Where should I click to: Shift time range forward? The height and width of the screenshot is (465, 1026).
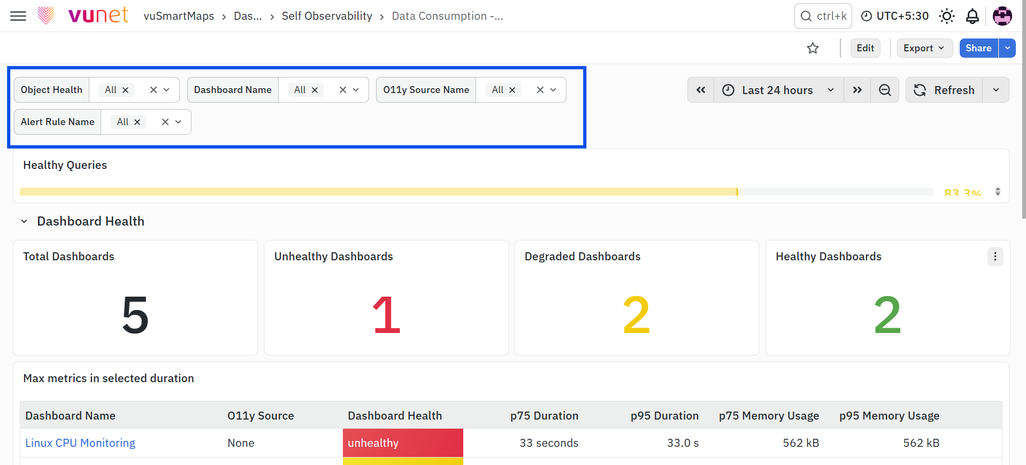click(857, 90)
